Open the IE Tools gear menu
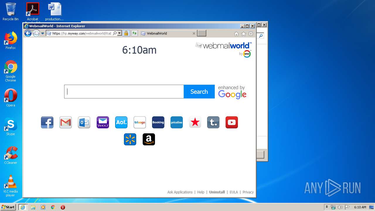The image size is (375, 211). click(x=251, y=34)
